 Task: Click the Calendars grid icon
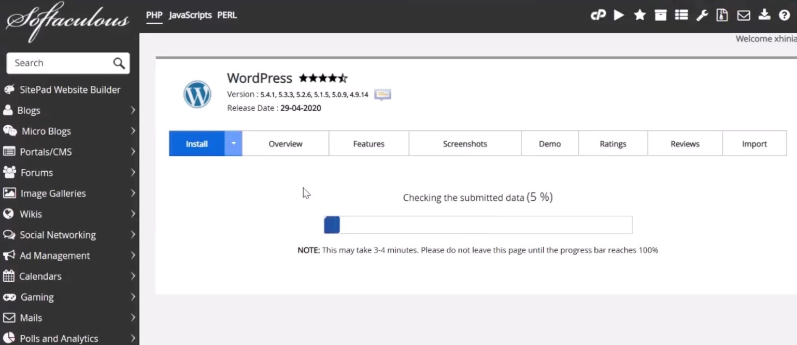(x=8, y=276)
